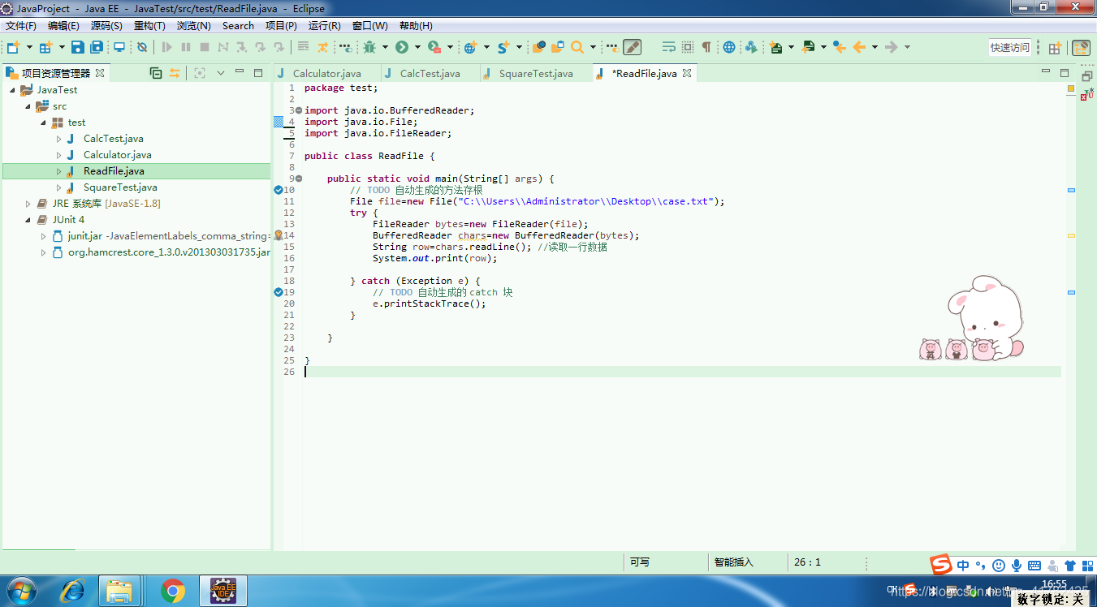
Task: Select ReadFile.java in project explorer
Action: (x=114, y=171)
